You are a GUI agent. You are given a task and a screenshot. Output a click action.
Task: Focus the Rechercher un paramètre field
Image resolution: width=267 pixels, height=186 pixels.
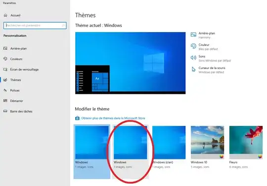[x=35, y=26]
